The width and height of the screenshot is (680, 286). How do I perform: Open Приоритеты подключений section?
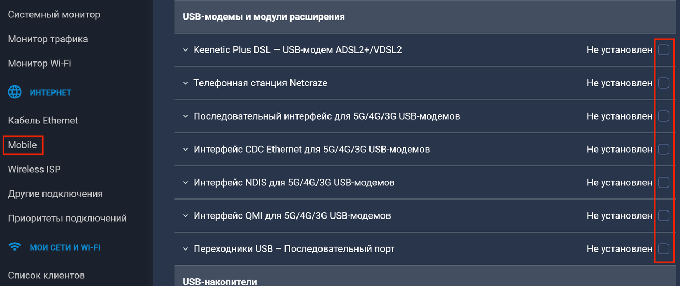tap(68, 219)
